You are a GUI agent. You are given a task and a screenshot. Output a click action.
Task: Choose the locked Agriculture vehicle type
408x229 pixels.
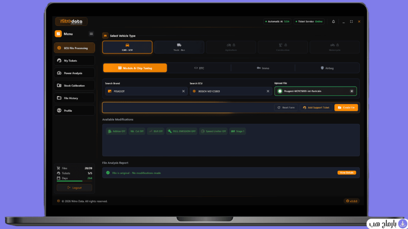231,47
